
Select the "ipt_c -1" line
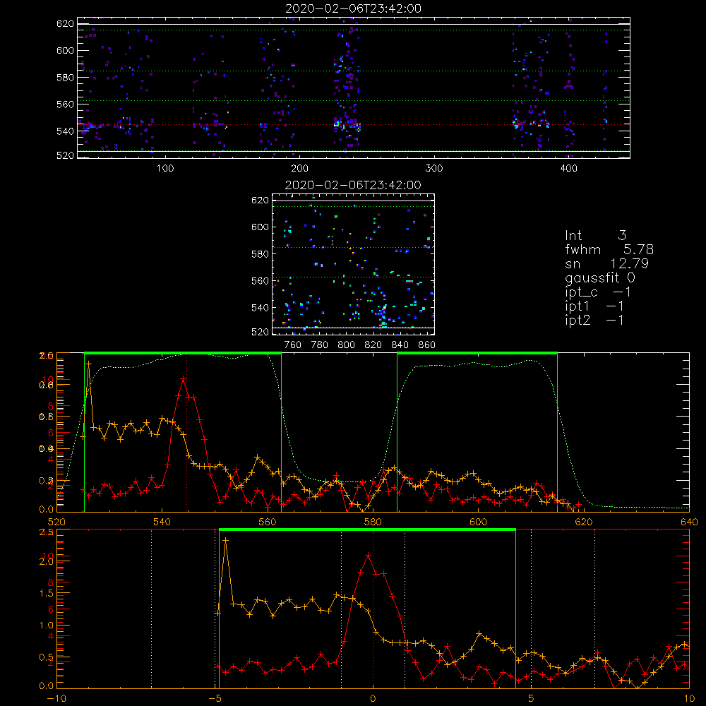[x=598, y=292]
